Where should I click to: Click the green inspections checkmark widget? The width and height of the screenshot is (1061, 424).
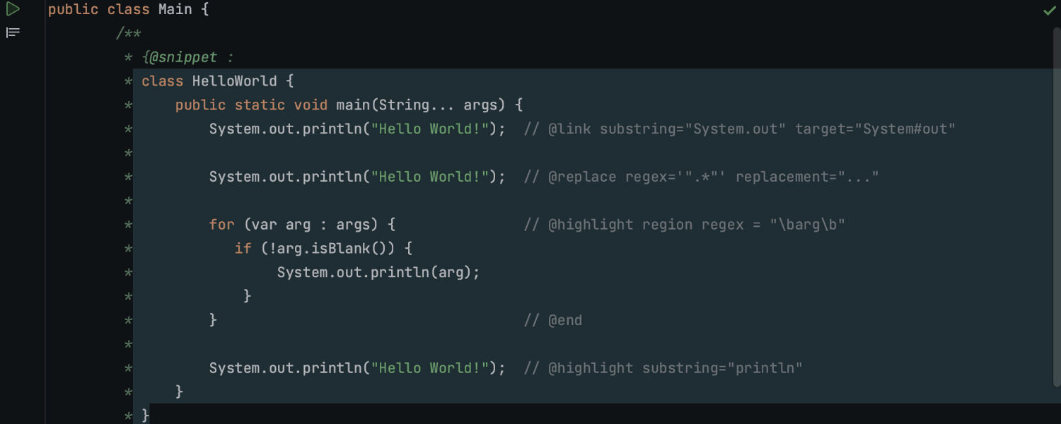(x=1050, y=11)
